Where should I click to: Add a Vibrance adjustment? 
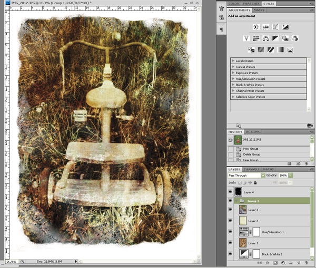[x=246, y=38]
